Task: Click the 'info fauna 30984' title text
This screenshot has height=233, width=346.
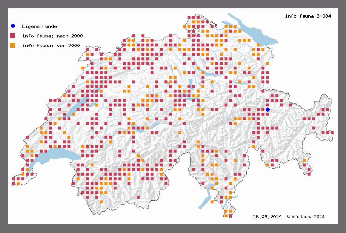Action: 308,16
